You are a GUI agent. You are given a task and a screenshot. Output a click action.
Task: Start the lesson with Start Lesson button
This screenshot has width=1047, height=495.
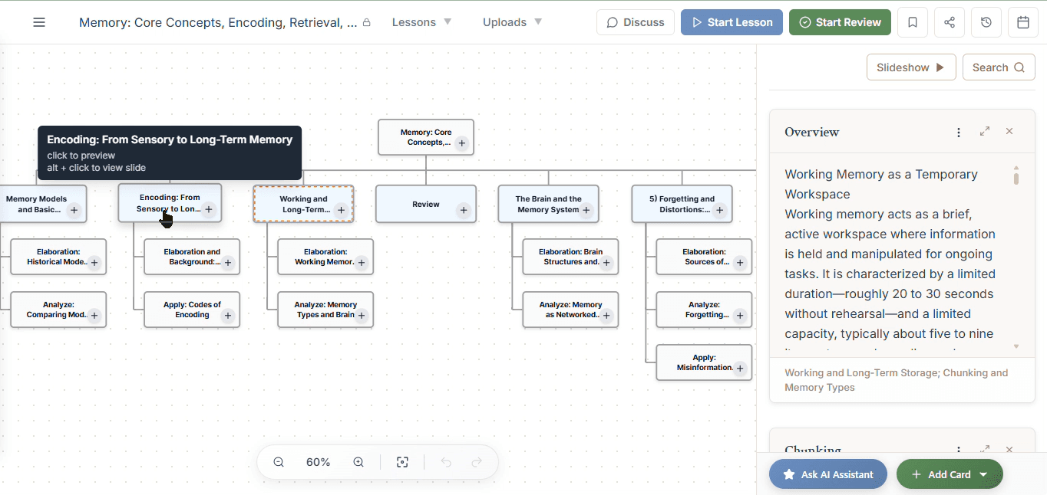tap(731, 22)
